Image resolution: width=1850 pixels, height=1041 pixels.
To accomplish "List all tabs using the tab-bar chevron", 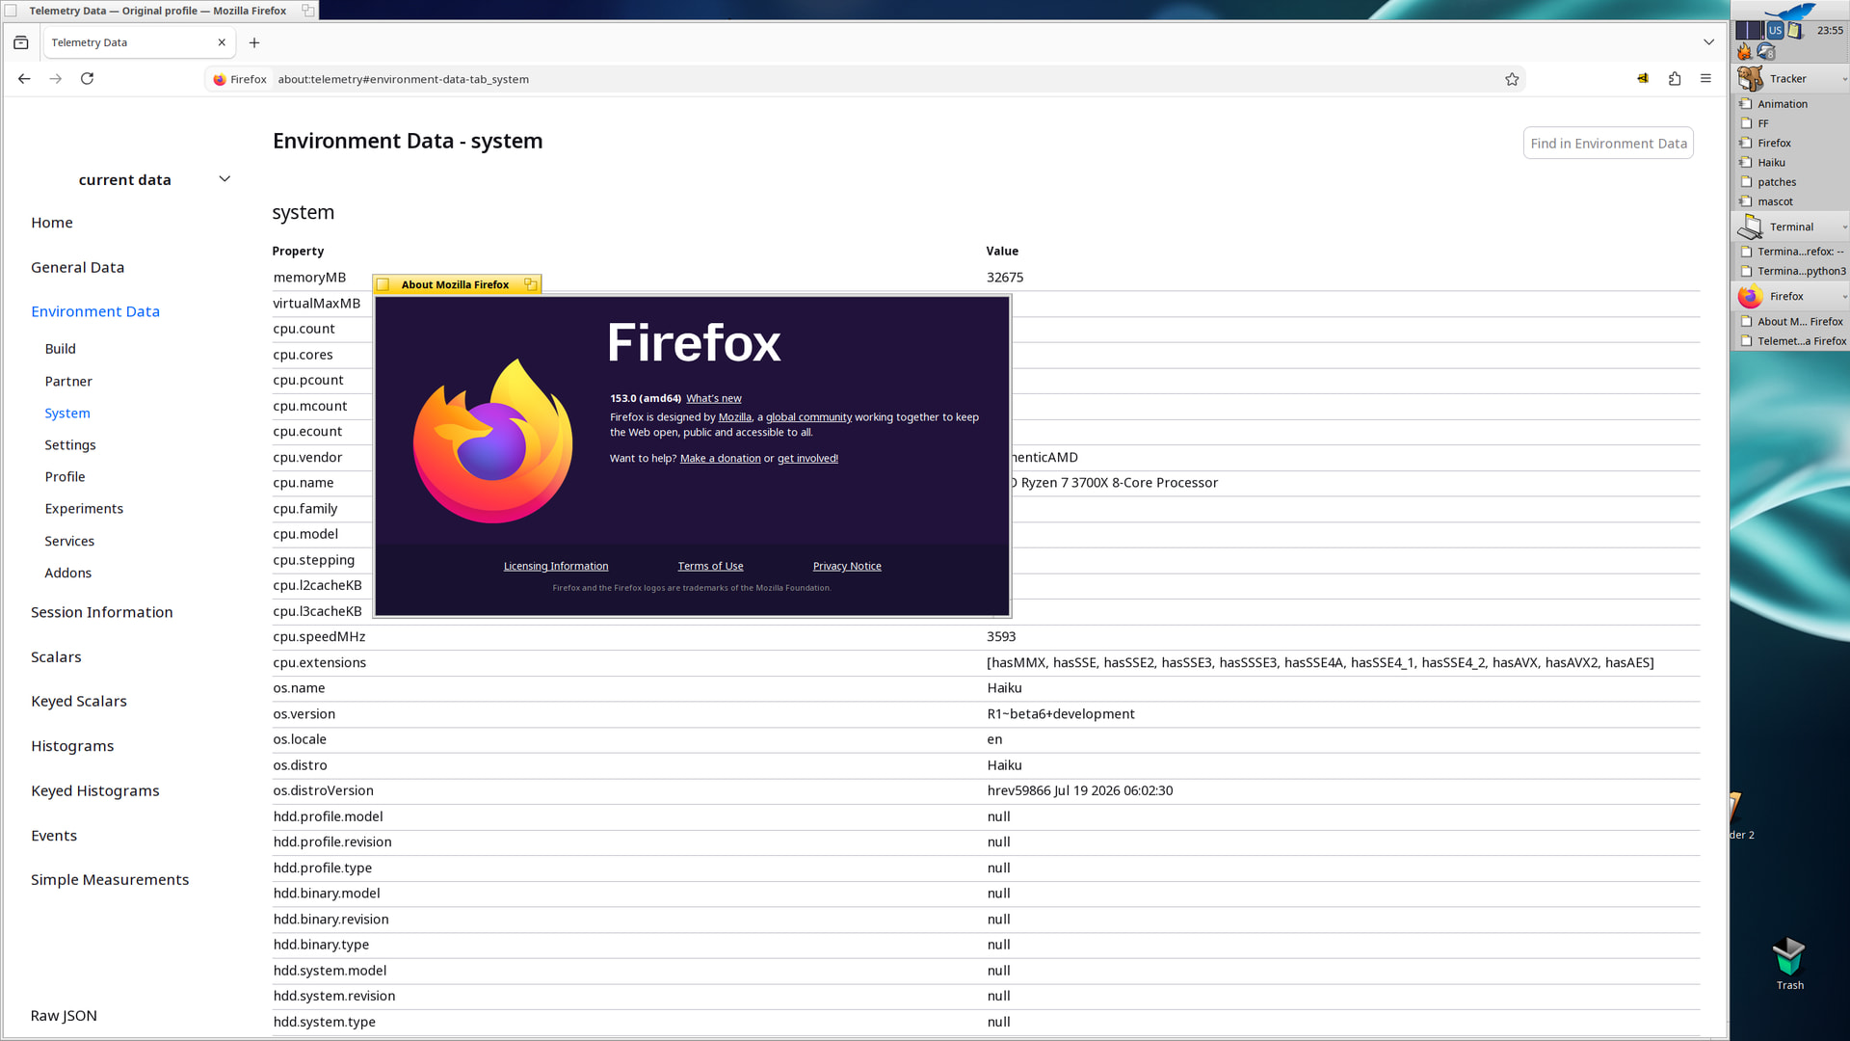I will pos(1708,42).
